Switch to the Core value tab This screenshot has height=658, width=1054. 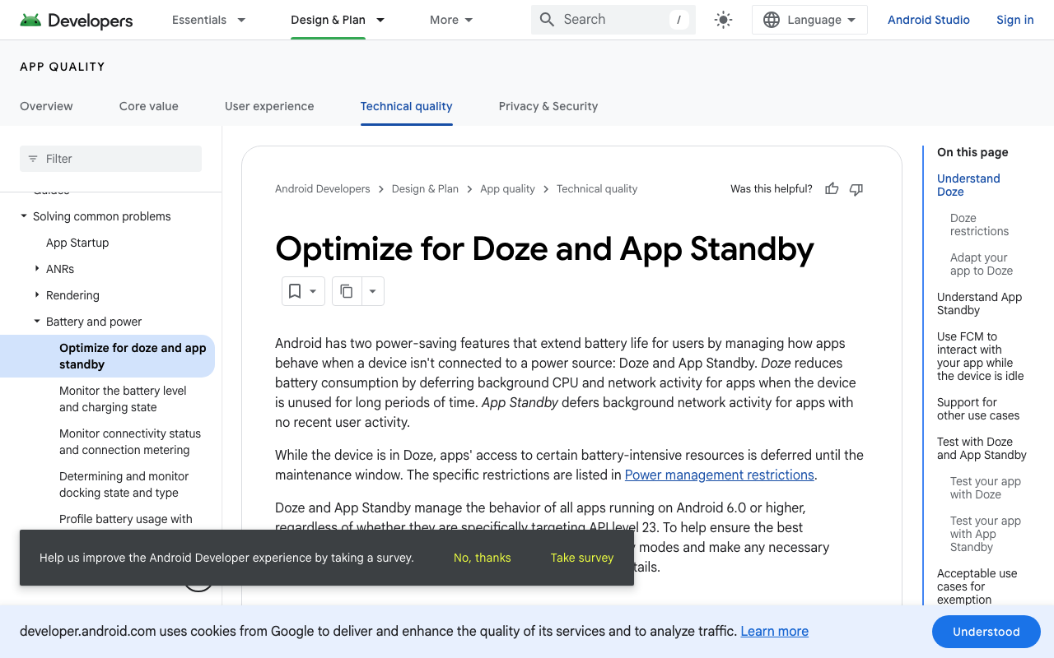coord(149,106)
